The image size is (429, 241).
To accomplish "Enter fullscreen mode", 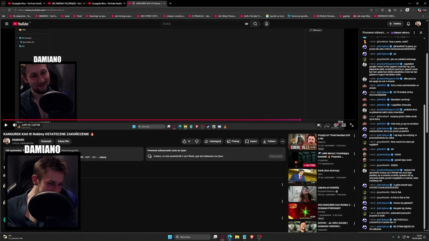I will [352, 125].
